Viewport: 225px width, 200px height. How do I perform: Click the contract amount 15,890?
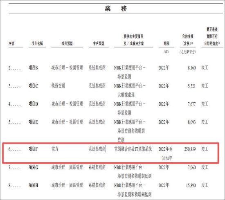click(191, 185)
